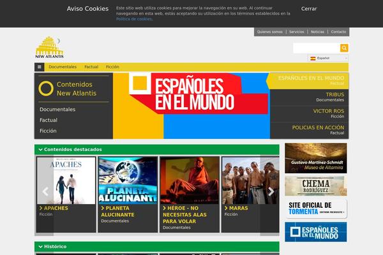The width and height of the screenshot is (383, 255).
Task: Open the Contacto menu item
Action: [x=338, y=32]
